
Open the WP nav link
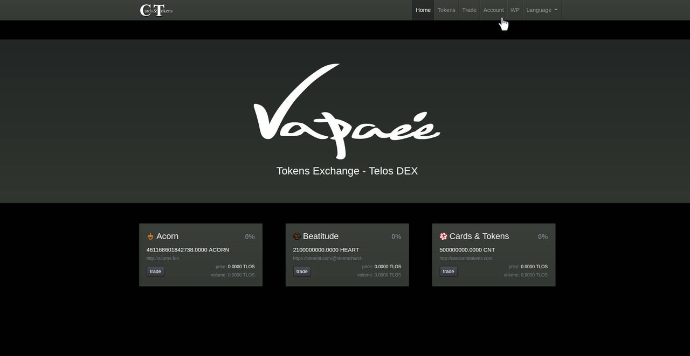click(x=515, y=10)
